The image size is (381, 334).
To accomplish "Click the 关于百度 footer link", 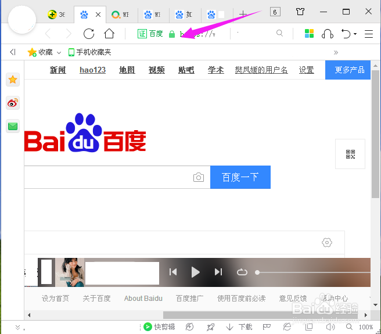I will pos(97,298).
